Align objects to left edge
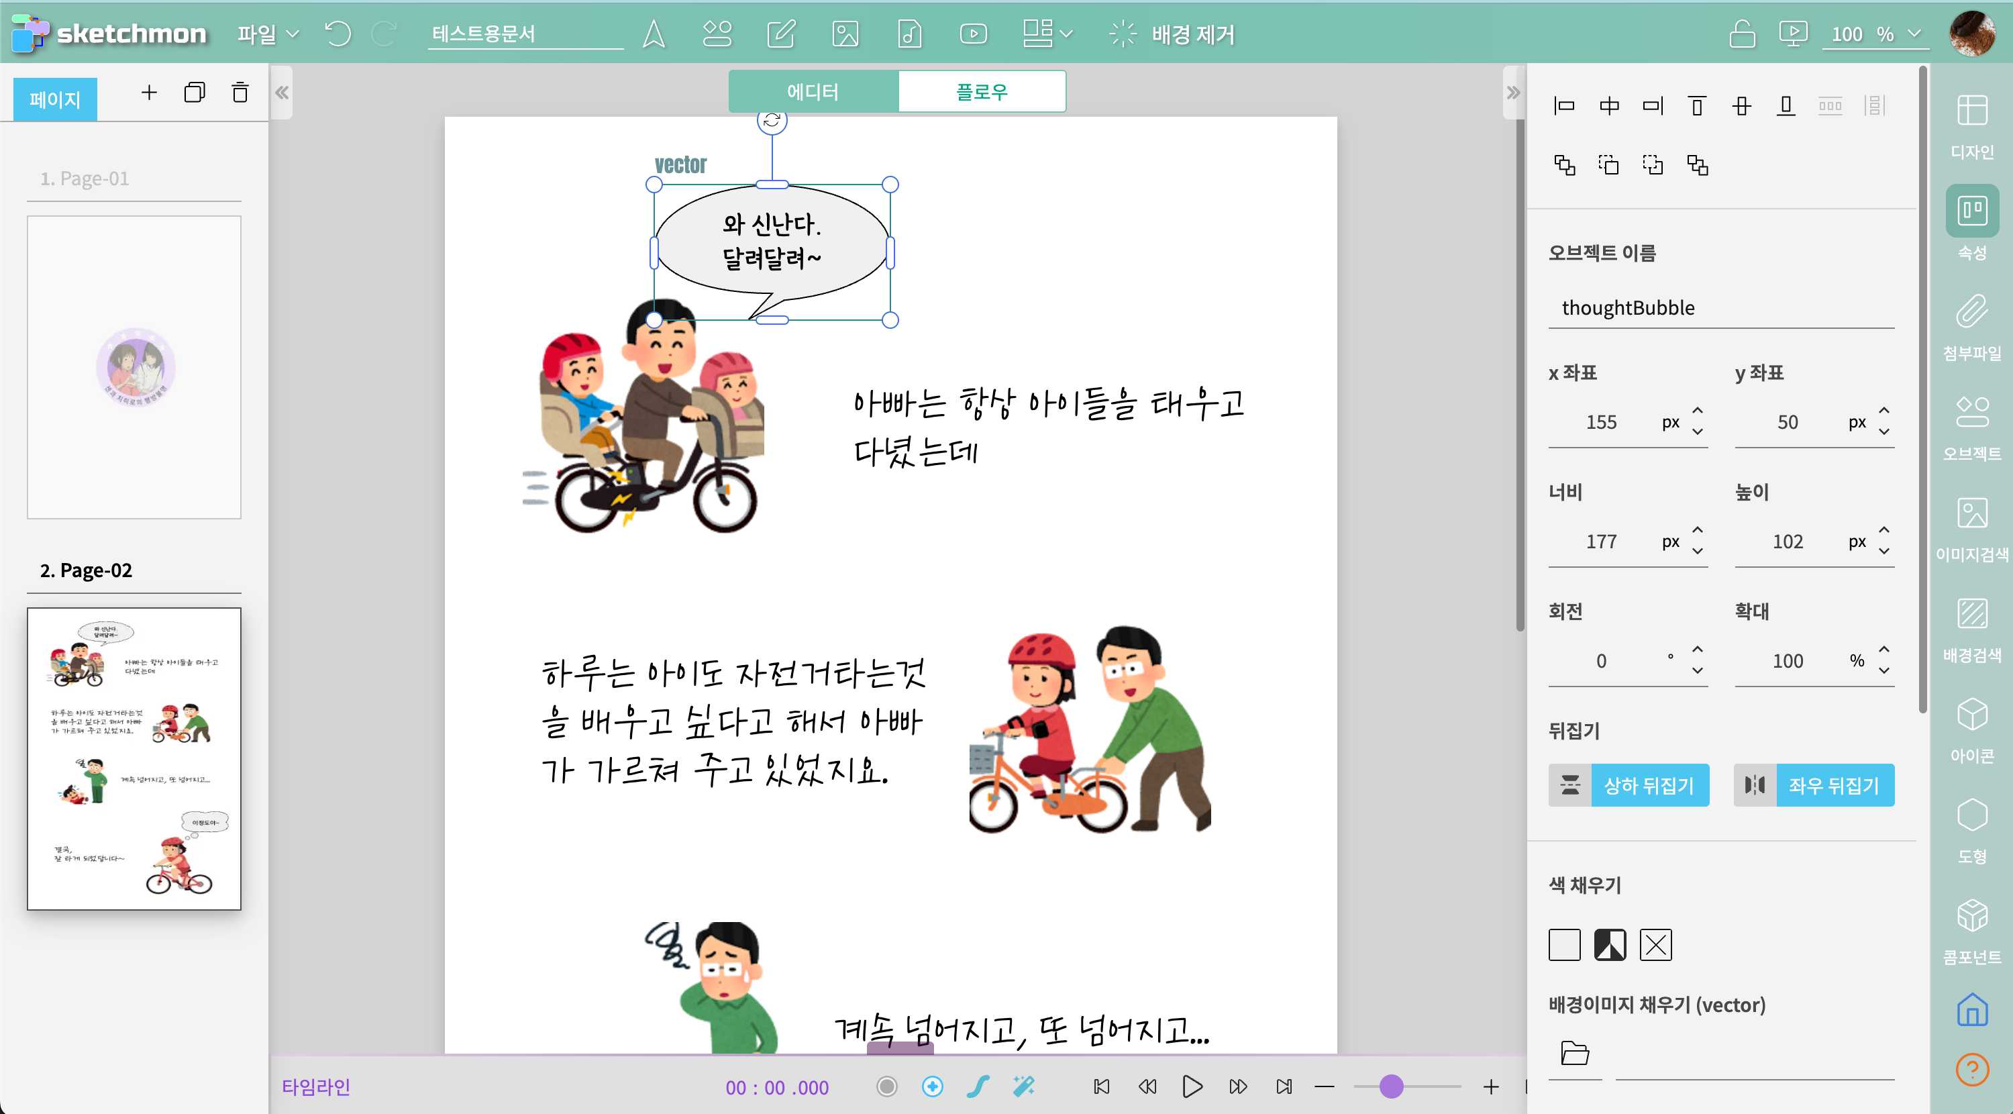Screen dimensions: 2013x1114 (x=1563, y=105)
